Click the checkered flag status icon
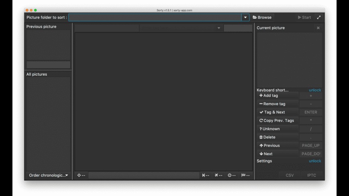 click(245, 175)
